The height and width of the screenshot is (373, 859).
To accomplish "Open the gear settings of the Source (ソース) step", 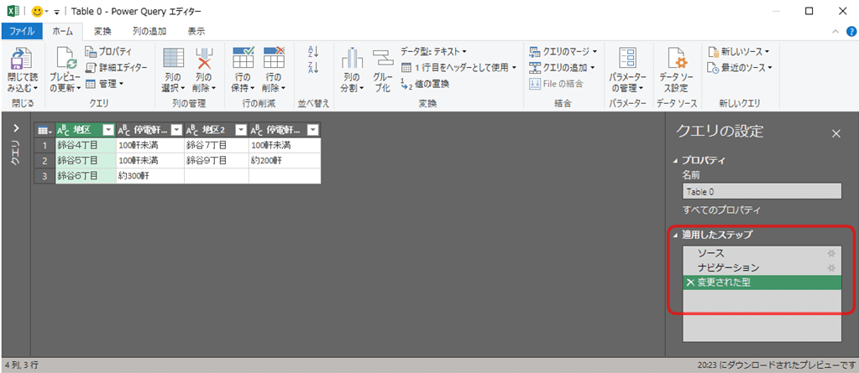I will click(x=831, y=253).
